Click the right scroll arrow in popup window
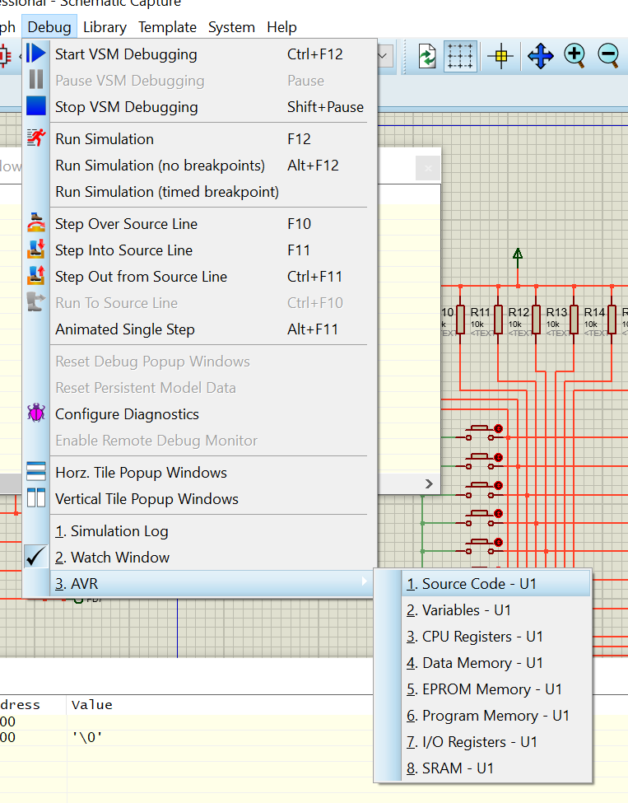 [x=429, y=484]
